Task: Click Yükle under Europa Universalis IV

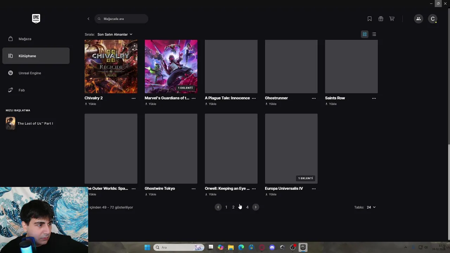Action: point(271,194)
